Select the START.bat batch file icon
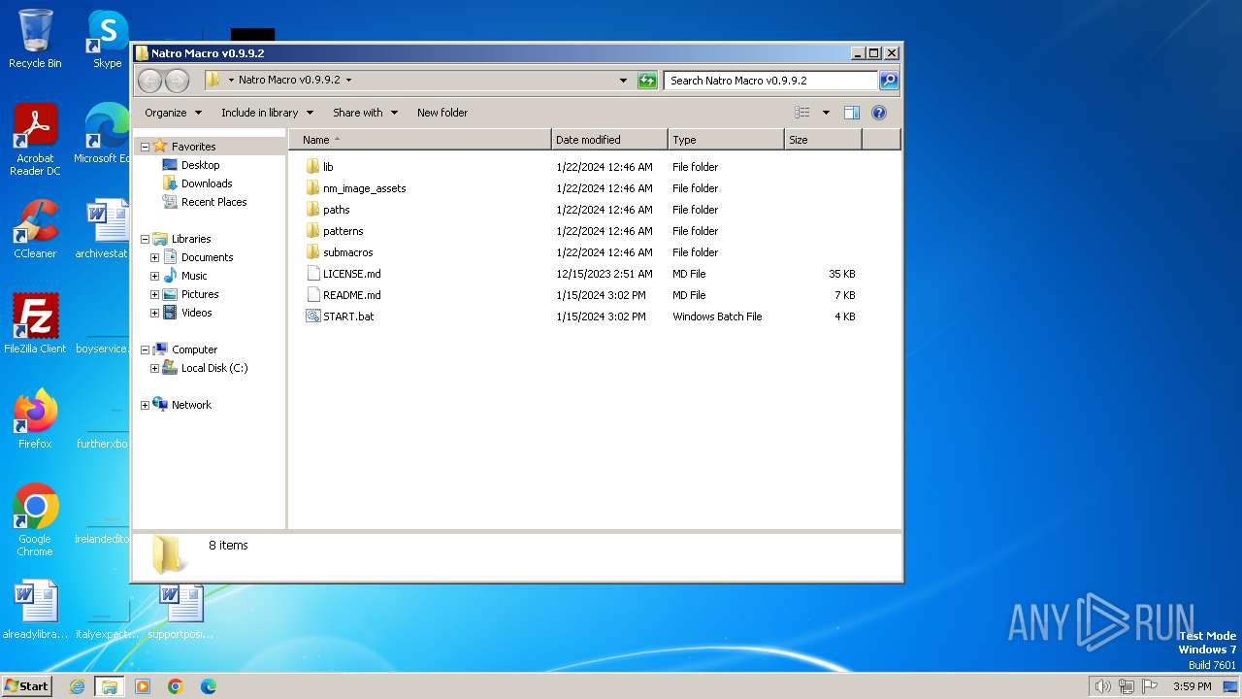 pyautogui.click(x=312, y=316)
